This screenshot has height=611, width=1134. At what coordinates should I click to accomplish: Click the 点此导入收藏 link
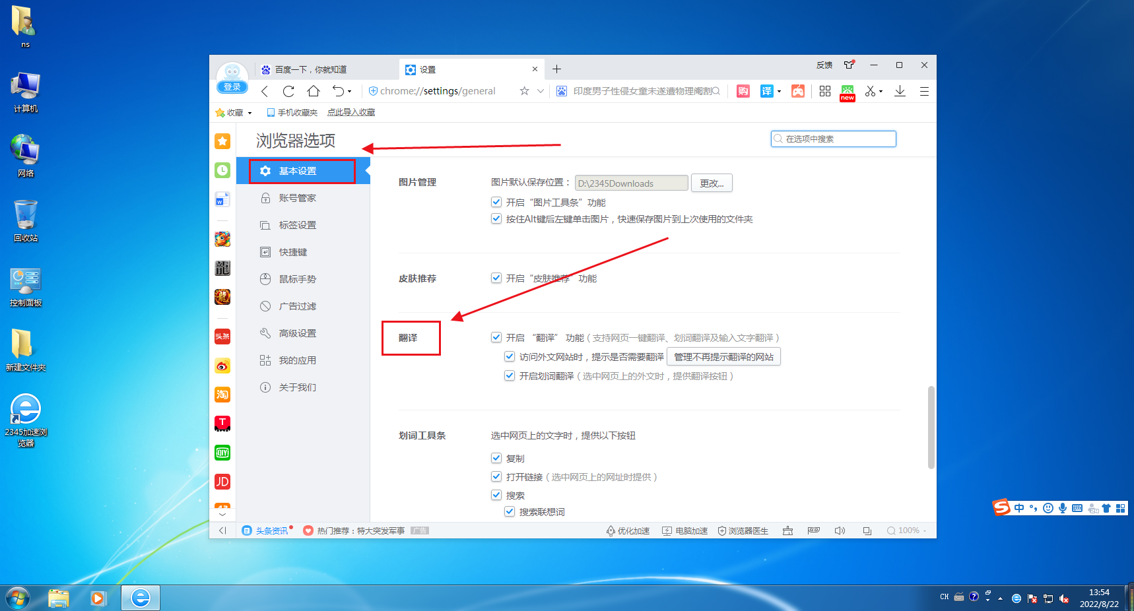[x=351, y=113]
